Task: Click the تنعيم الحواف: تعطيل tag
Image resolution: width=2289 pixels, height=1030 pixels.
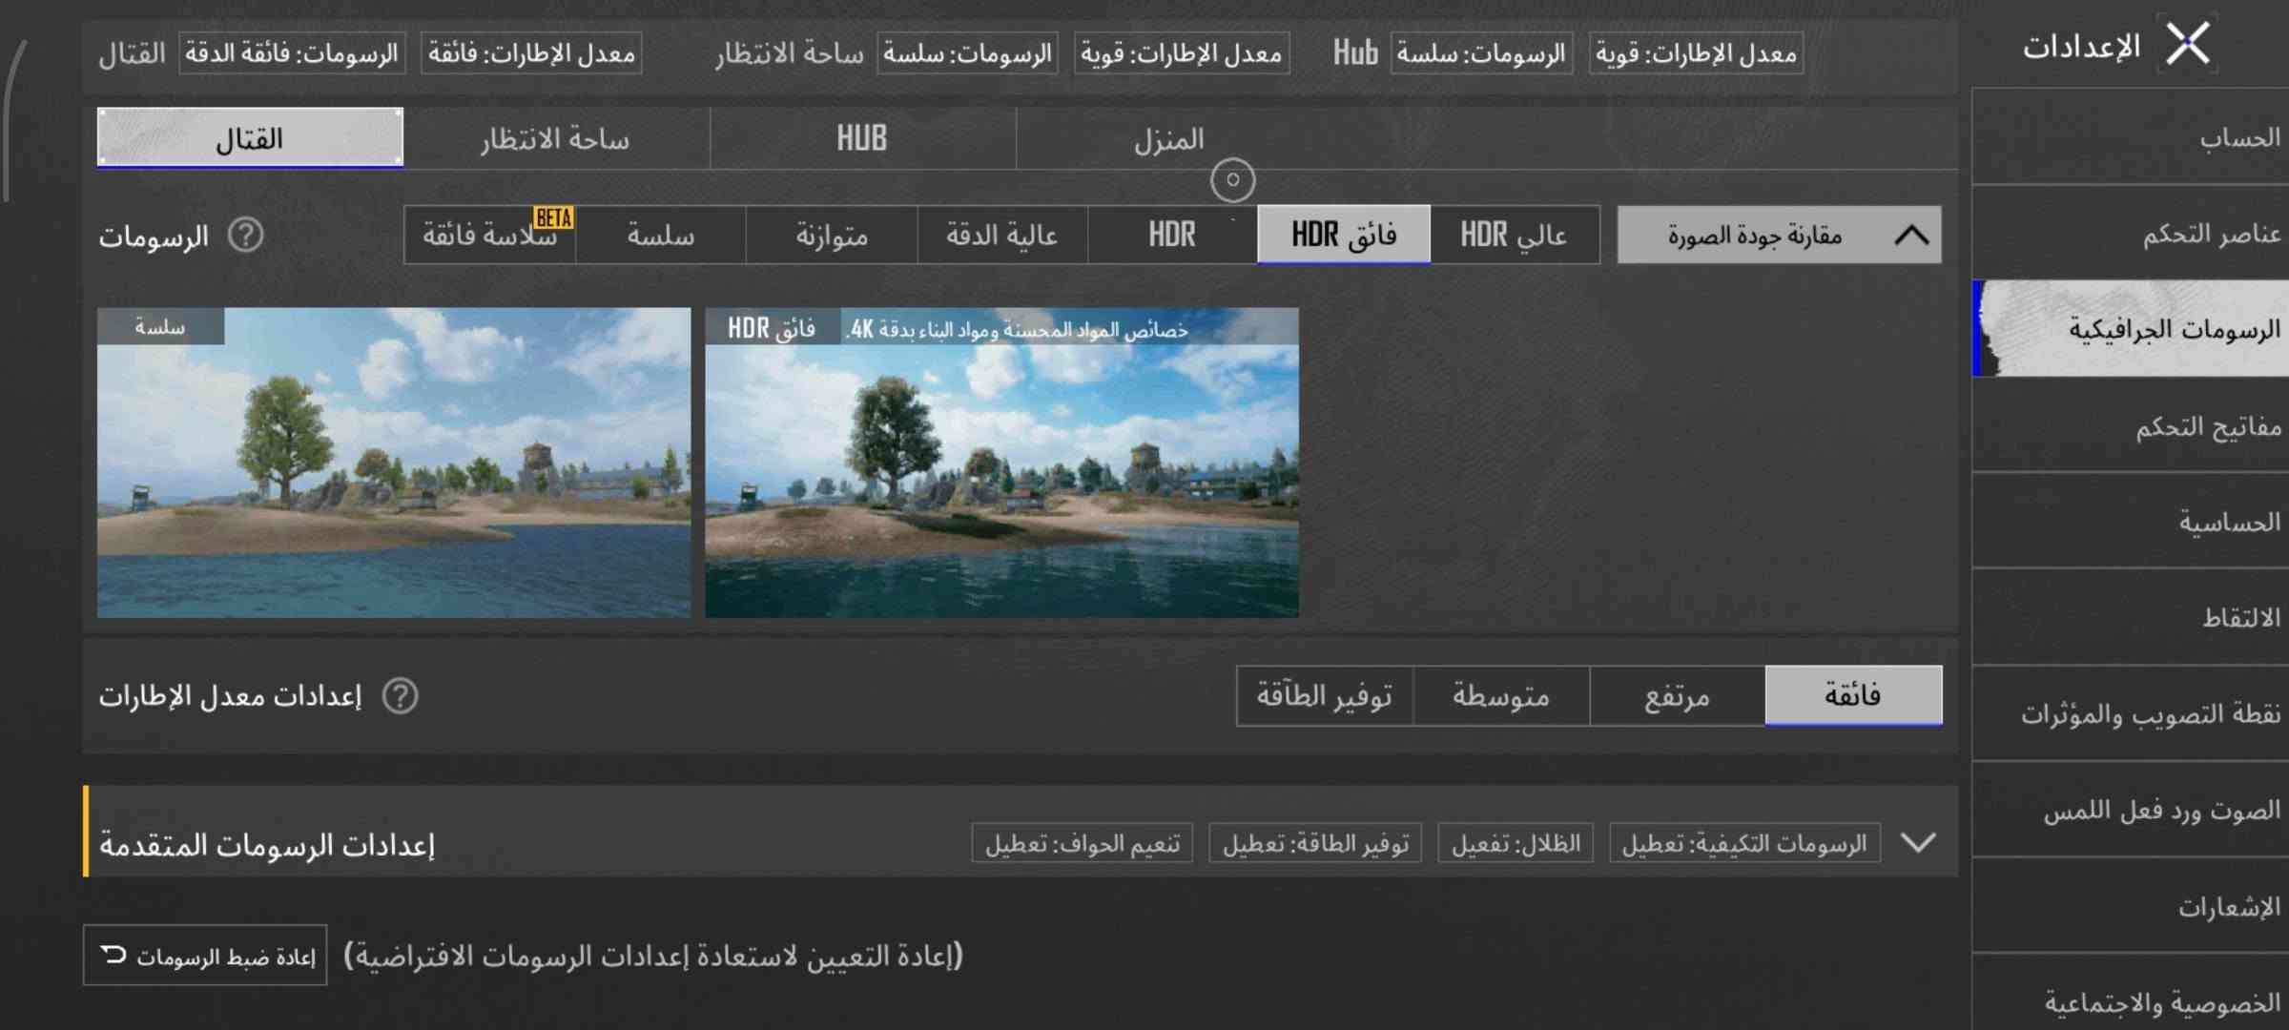Action: point(1083,843)
